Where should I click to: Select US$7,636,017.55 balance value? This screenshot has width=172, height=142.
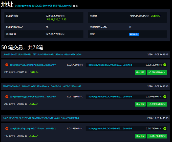57,20
